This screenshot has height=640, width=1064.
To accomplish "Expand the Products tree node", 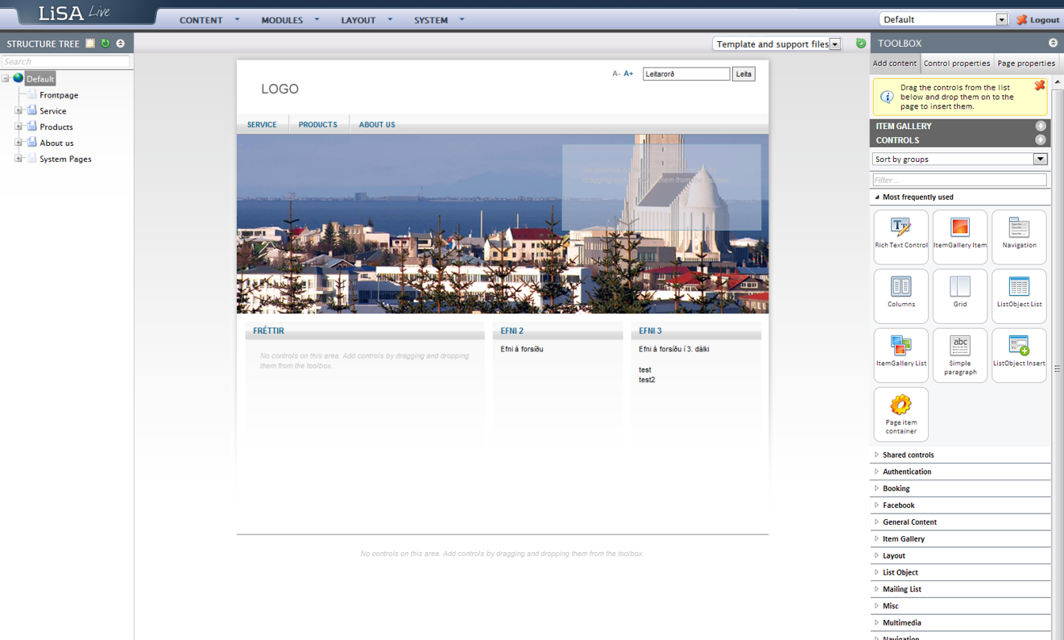I will [x=19, y=127].
